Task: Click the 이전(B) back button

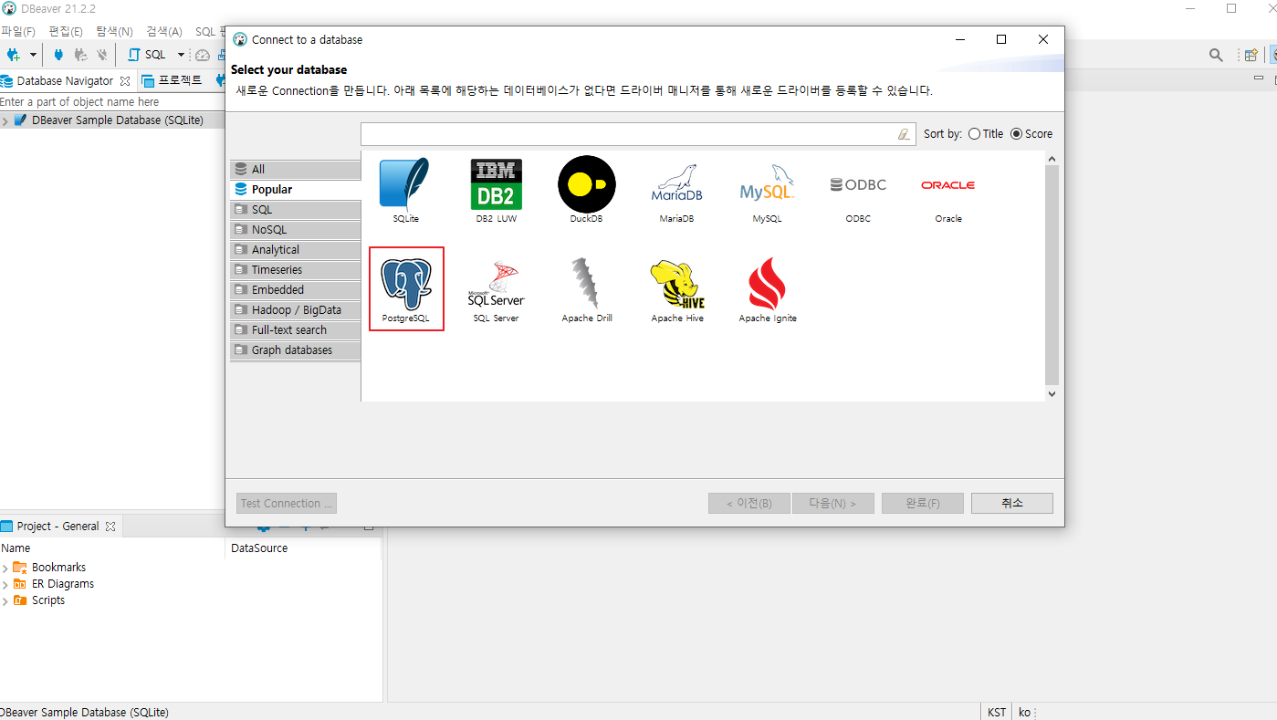Action: click(x=749, y=504)
